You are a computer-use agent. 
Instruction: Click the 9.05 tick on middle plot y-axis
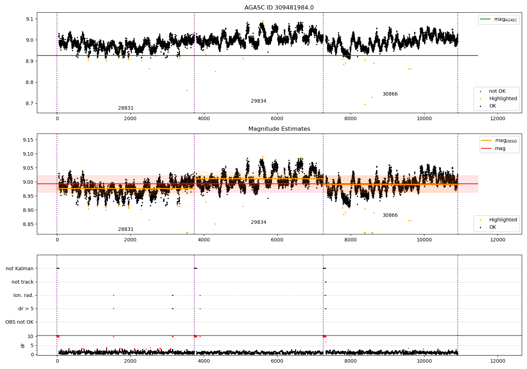(28, 168)
